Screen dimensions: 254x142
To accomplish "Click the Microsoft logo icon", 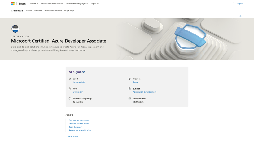I will click(13, 4).
